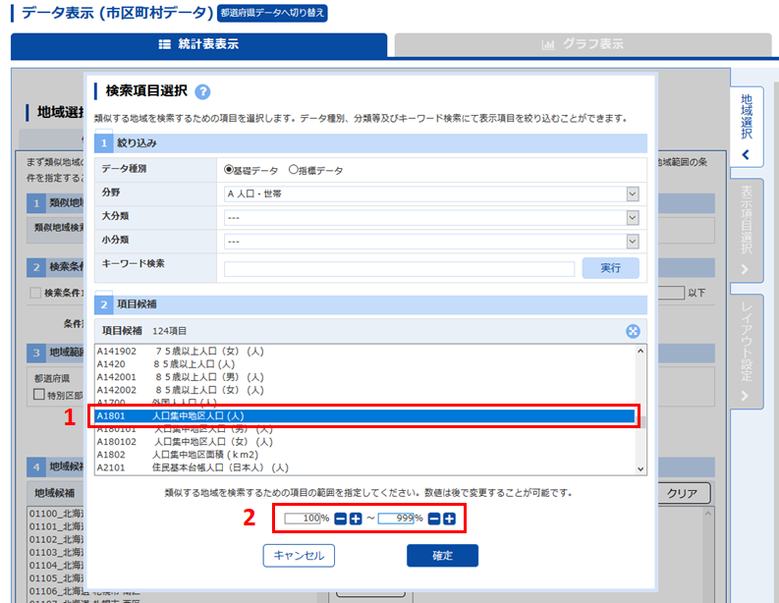This screenshot has width=779, height=603.
Task: Decrease the lower percentage with minus icon
Action: pos(340,520)
